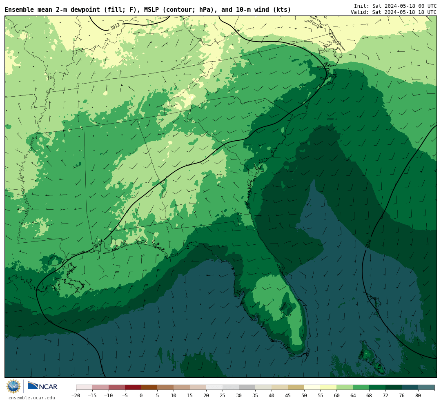Click the NCAR logo
The width and height of the screenshot is (441, 403).
click(x=42, y=387)
